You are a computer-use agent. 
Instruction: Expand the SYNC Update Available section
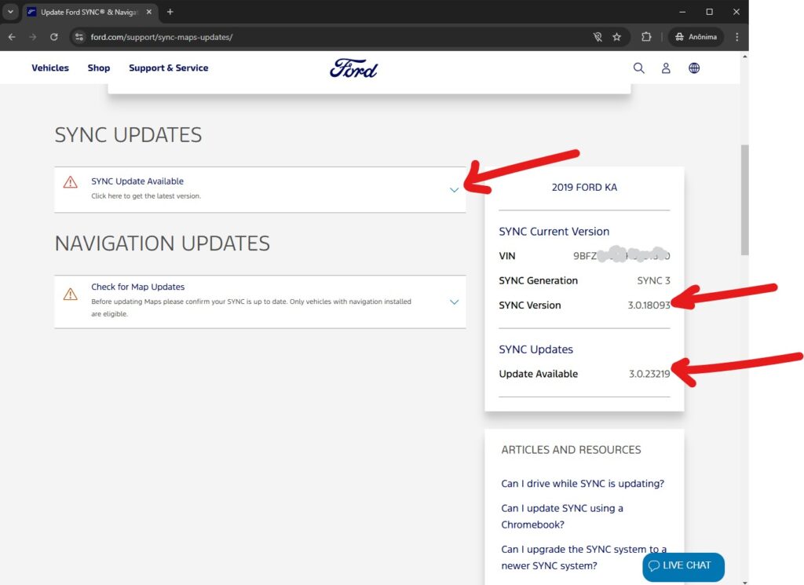[454, 189]
